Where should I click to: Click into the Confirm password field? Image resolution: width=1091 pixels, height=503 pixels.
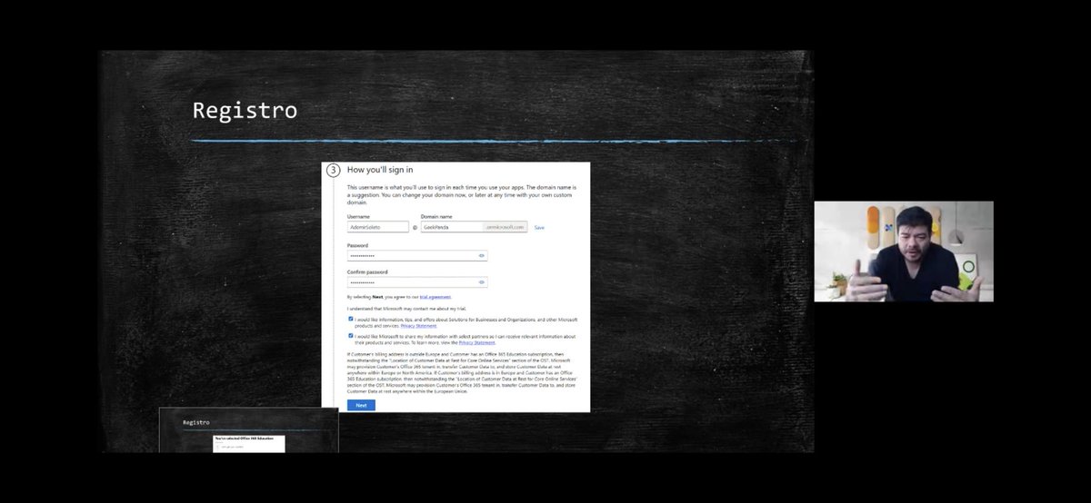point(417,282)
